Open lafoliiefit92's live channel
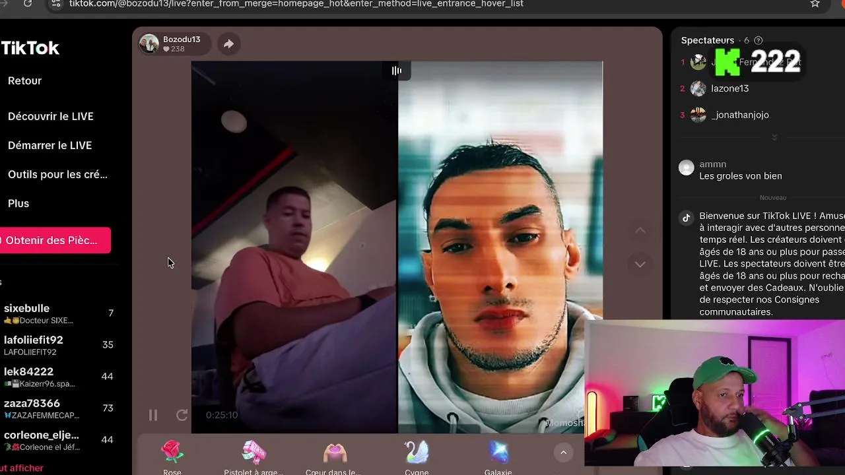The image size is (845, 475). pos(58,345)
